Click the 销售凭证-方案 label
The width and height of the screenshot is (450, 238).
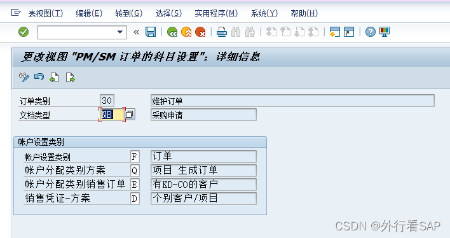click(57, 198)
